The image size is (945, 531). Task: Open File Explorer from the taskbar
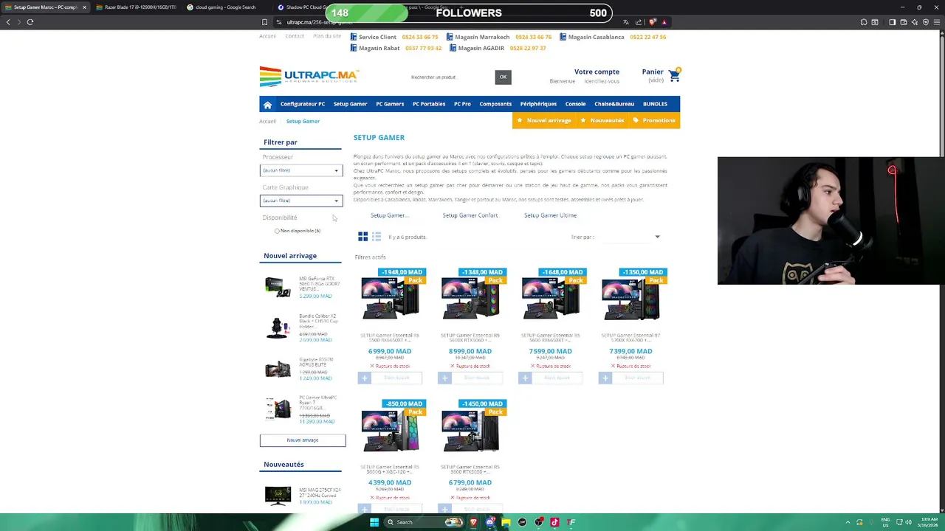[x=506, y=522]
